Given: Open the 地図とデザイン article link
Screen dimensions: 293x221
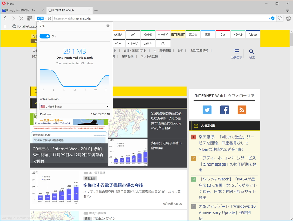Looking at the screenshot, I should 104,218.
